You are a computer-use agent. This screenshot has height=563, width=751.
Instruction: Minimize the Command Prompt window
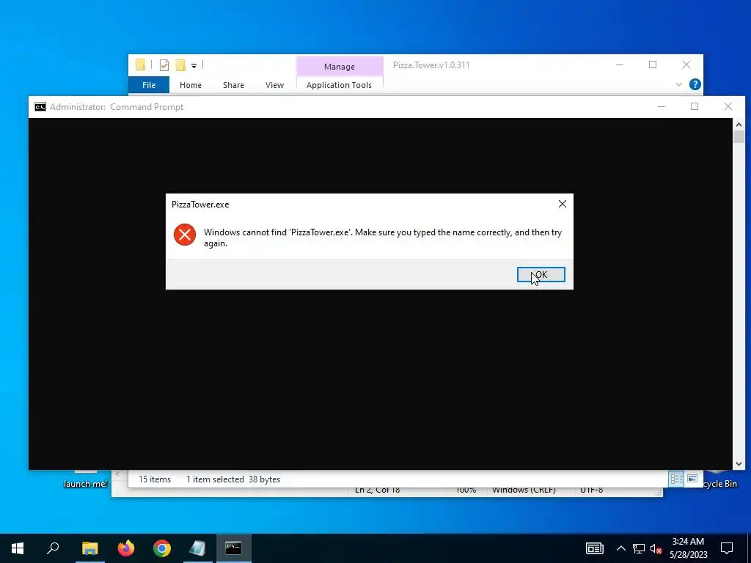coord(661,106)
